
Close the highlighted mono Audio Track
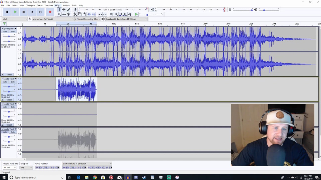[2, 79]
